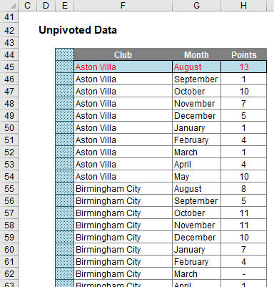Viewport: 274px width, 287px height.
Task: Click the Unpivoted Data title cell
Action: point(78,30)
